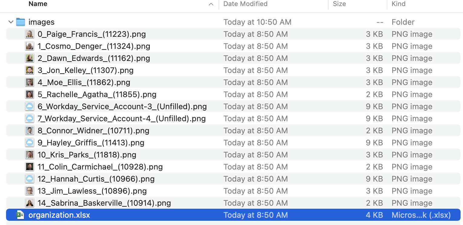The image size is (463, 225).
Task: Select the file 5_Rachelle_Agatha_(11855).png
Action: click(x=97, y=94)
